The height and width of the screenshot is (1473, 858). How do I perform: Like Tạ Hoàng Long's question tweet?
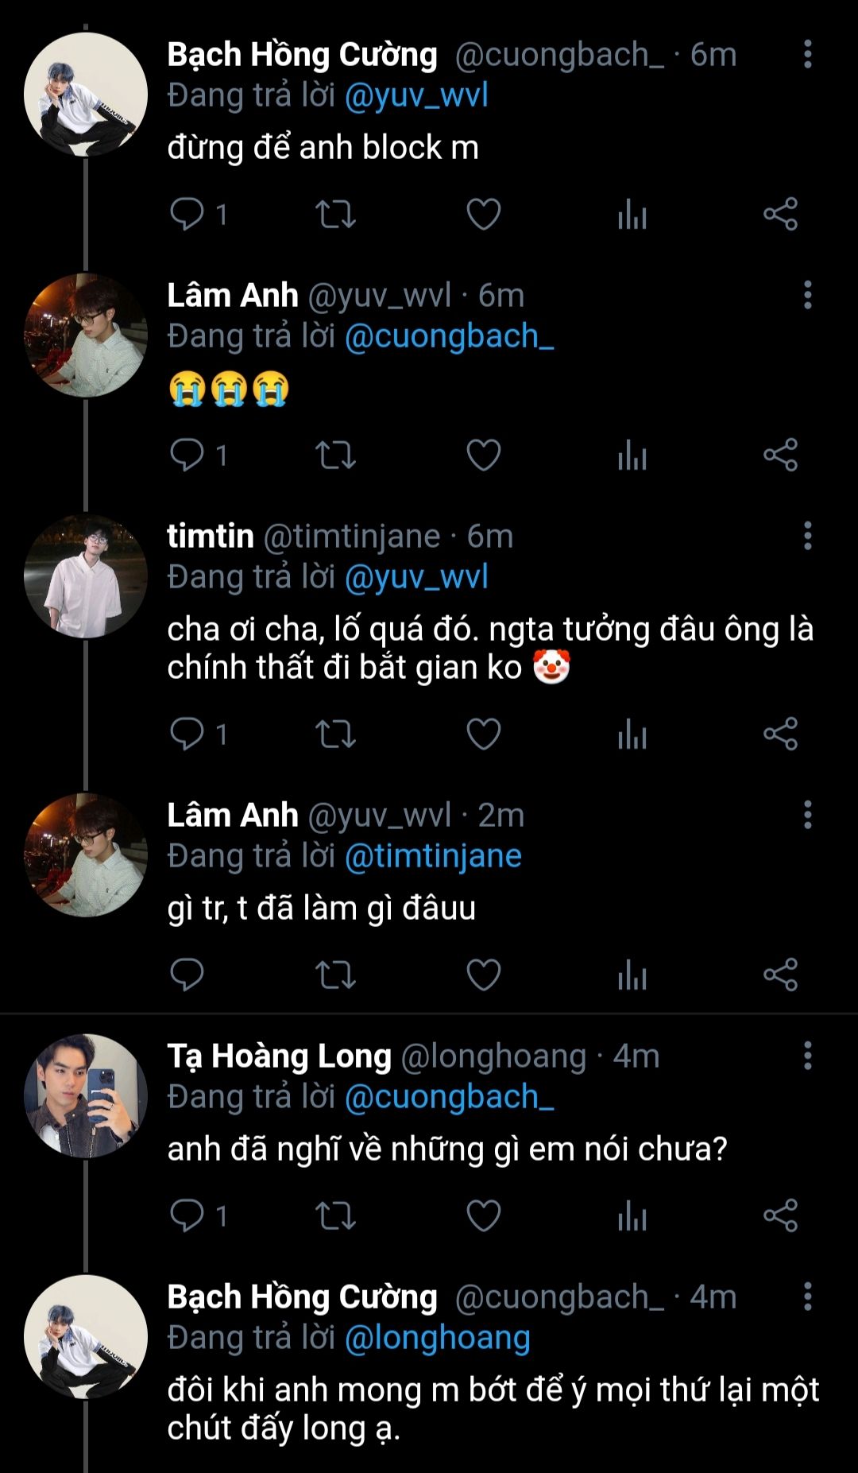click(x=483, y=1215)
